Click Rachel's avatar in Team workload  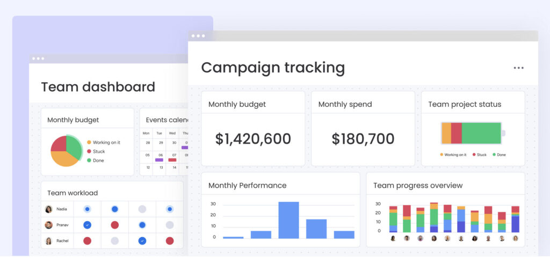[49, 241]
